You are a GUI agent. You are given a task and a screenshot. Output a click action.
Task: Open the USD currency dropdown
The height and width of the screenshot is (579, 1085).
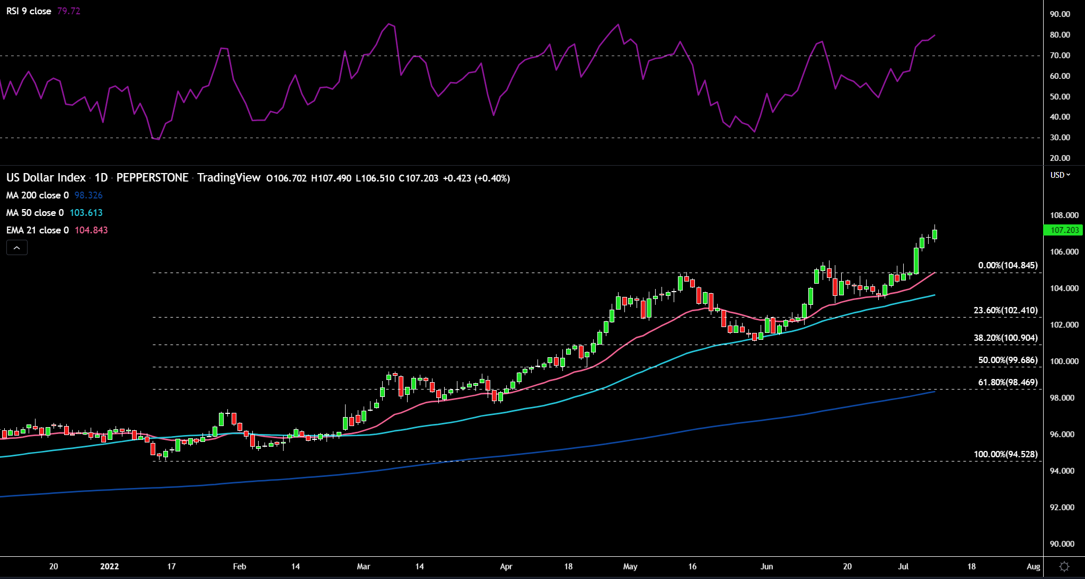(x=1060, y=175)
